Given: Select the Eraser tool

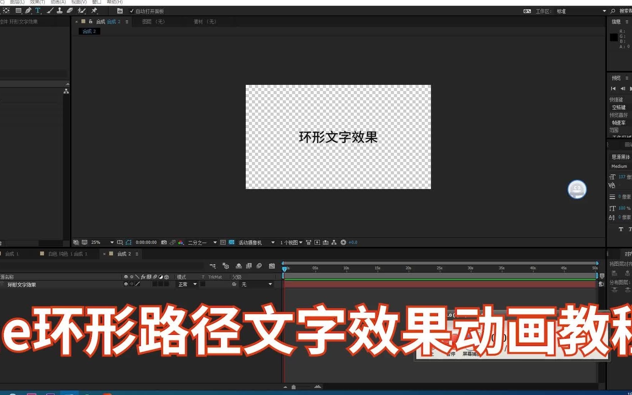Looking at the screenshot, I should click(x=70, y=11).
